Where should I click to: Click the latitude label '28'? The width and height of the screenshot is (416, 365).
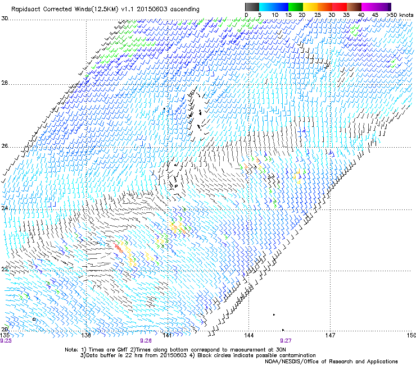click(4, 83)
